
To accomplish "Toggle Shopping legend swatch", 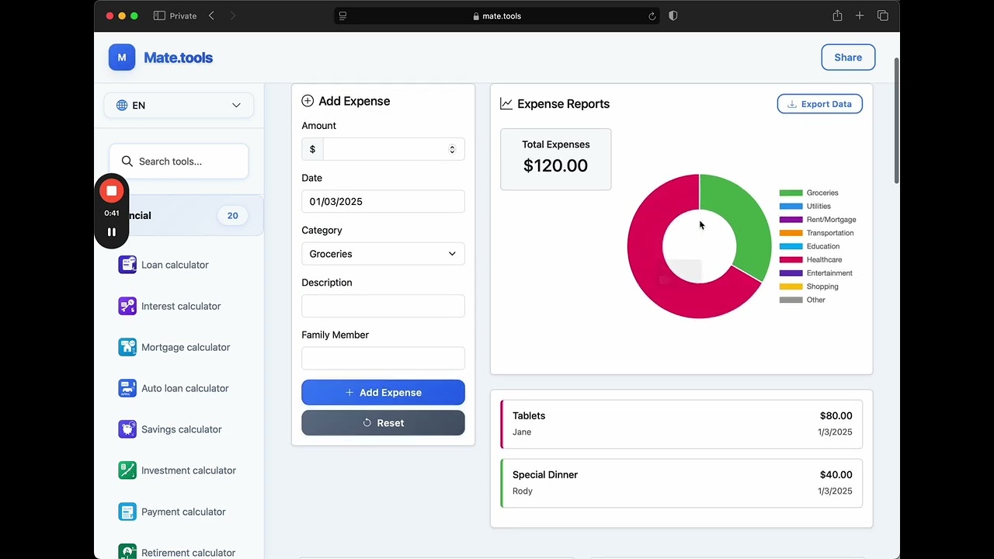I will [x=791, y=286].
